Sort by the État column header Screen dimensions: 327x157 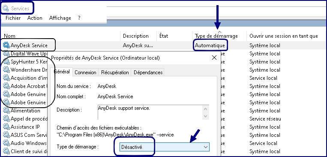(164, 36)
